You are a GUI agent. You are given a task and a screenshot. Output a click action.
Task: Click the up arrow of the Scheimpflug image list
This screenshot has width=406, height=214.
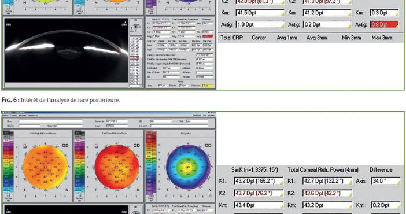point(141,38)
